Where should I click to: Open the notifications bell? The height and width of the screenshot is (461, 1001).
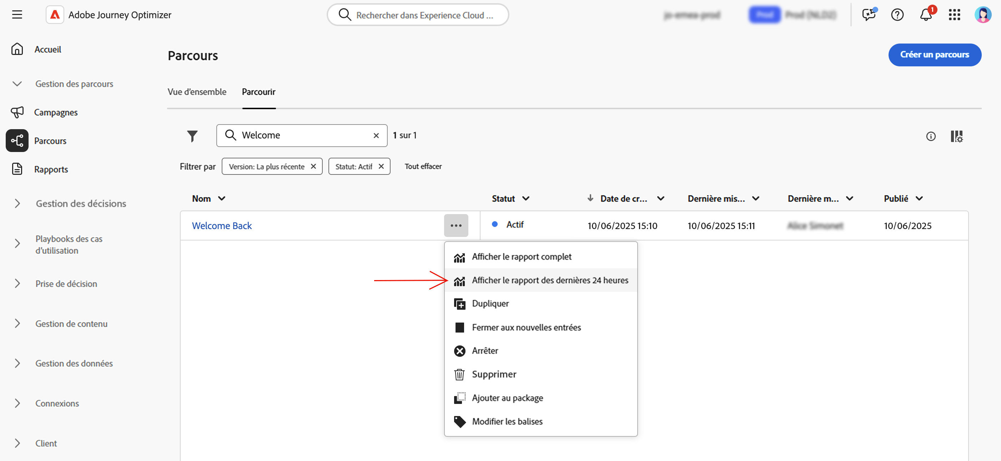click(926, 15)
